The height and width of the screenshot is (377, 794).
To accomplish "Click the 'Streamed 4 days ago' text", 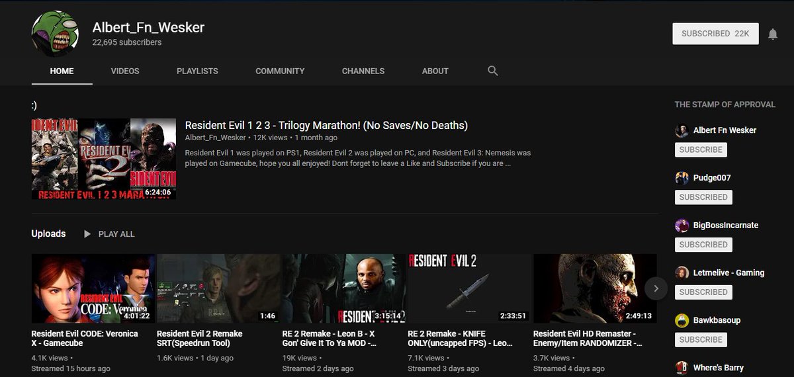I will click(569, 368).
